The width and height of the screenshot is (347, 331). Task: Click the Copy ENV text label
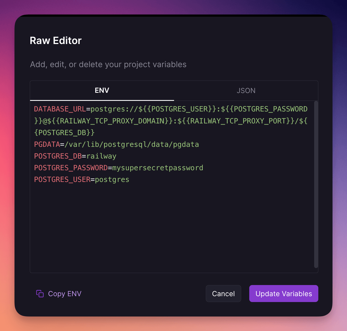click(x=65, y=294)
